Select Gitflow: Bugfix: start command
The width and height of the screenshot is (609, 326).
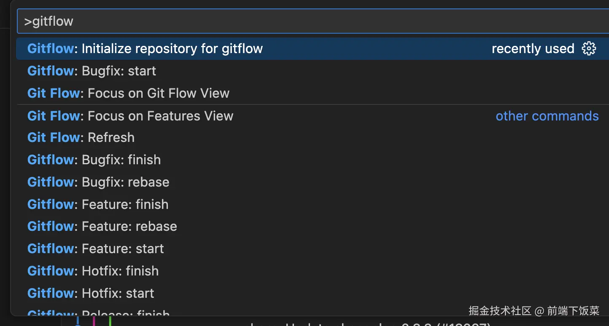(x=92, y=71)
